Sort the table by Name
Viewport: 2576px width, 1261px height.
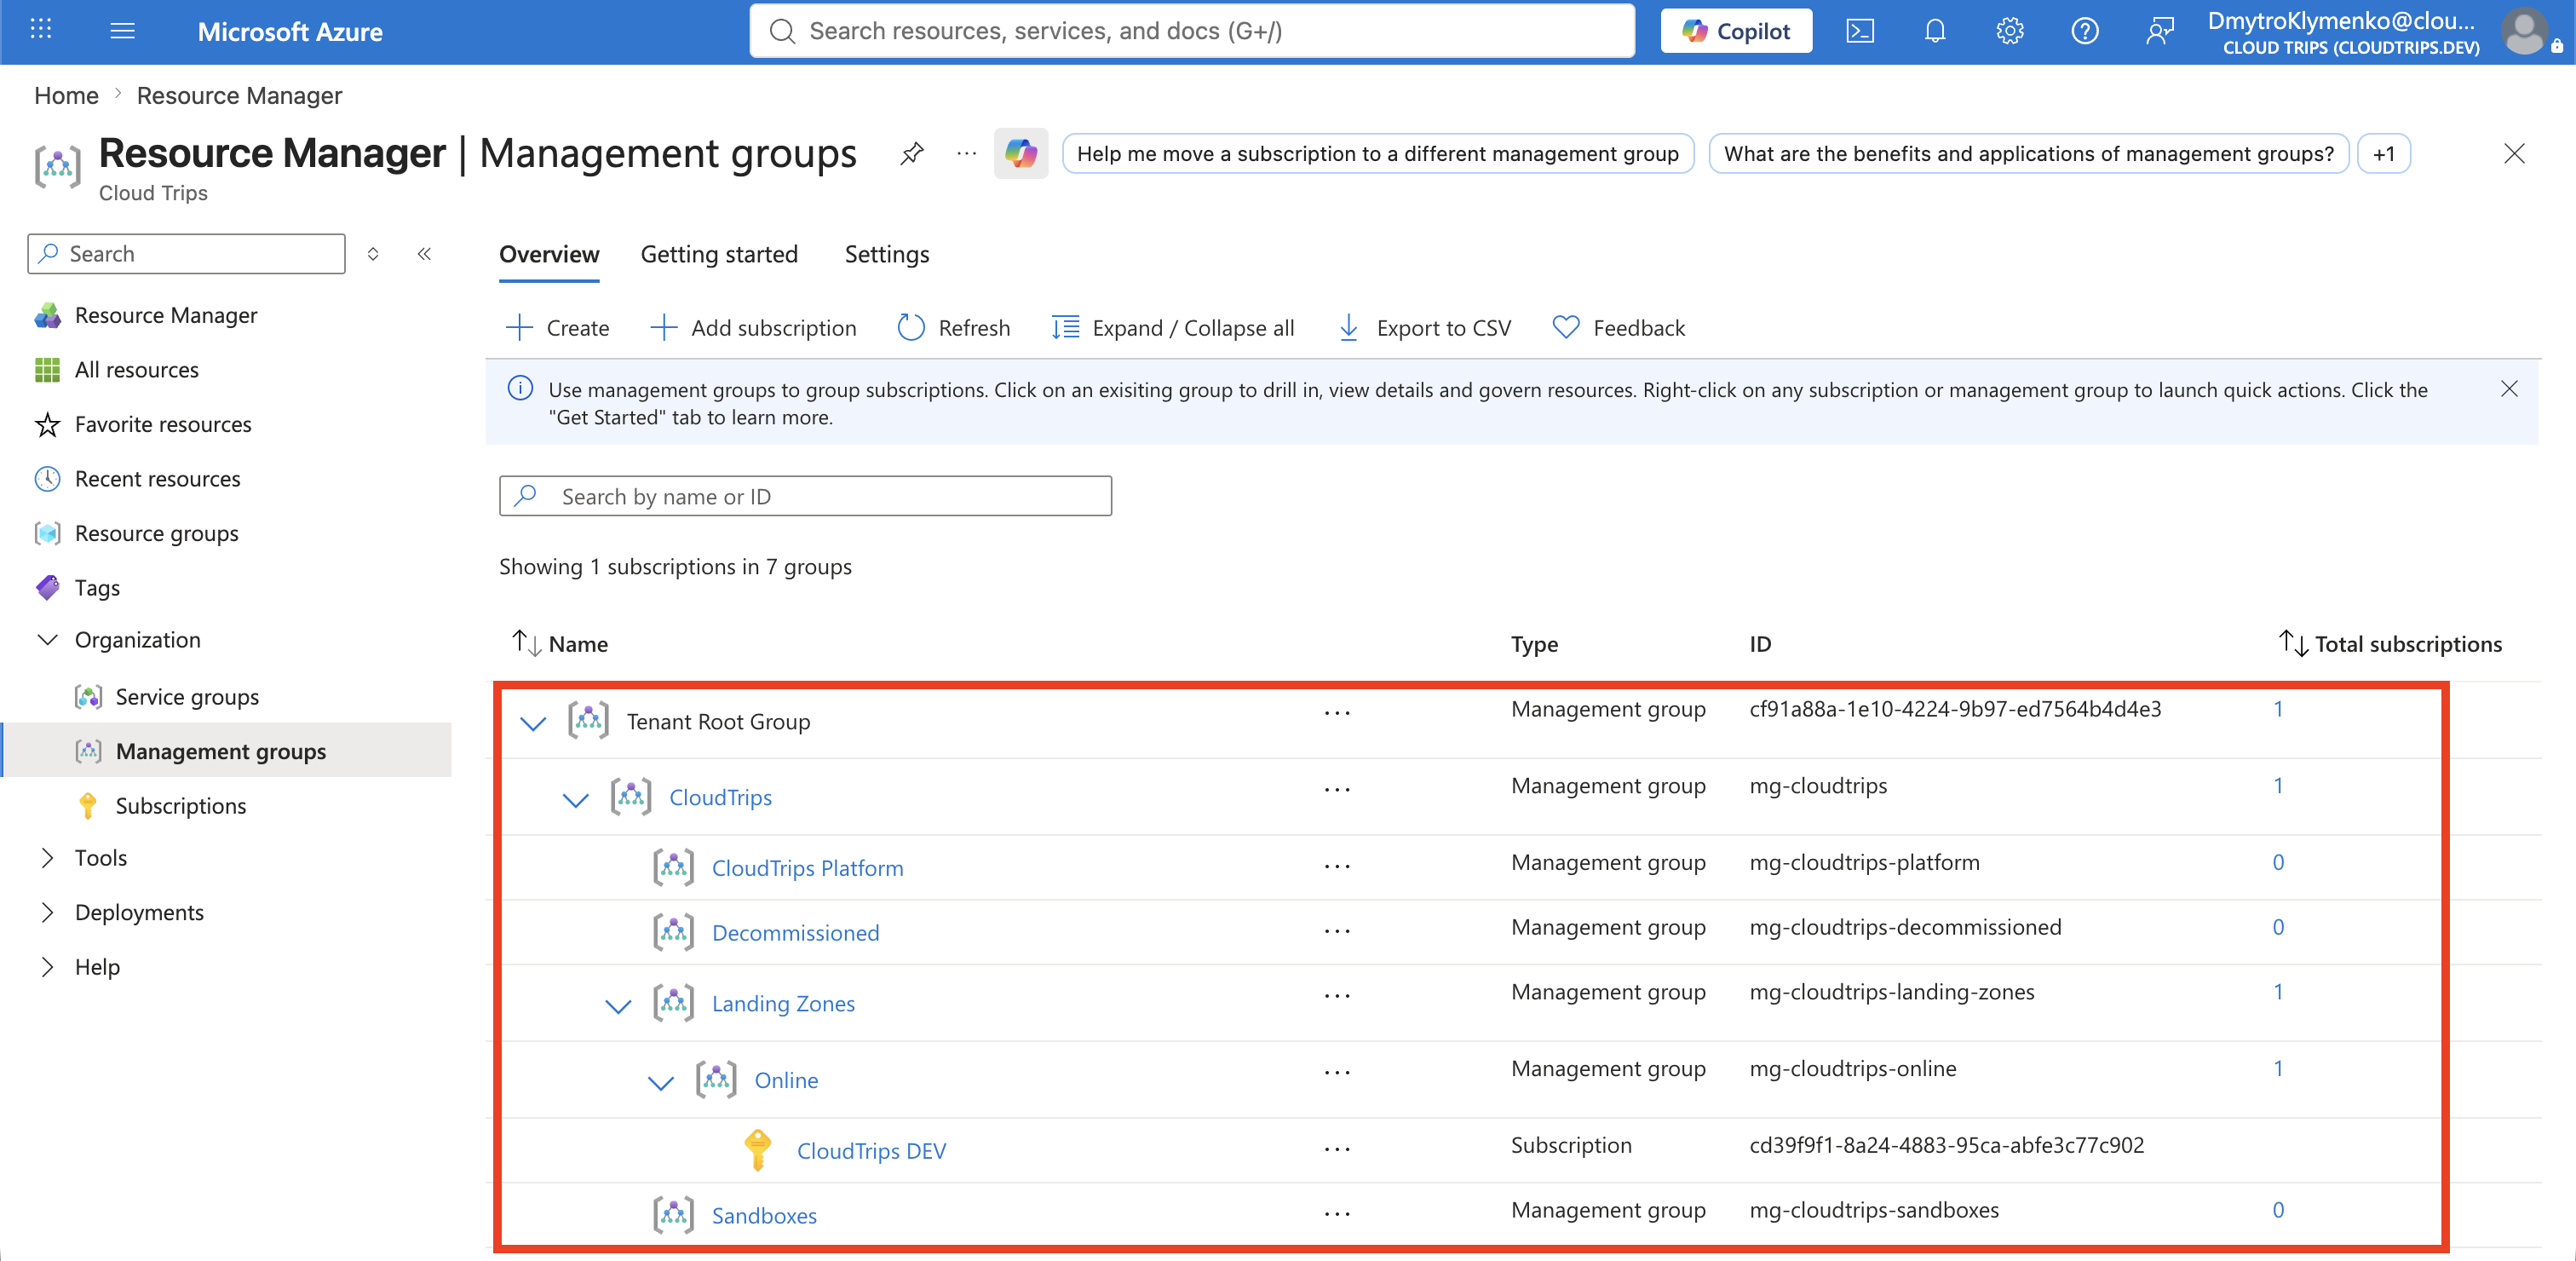coord(559,643)
